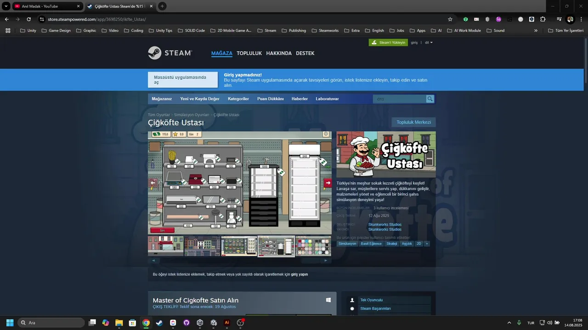Open Copilot from the taskbar

click(x=106, y=323)
